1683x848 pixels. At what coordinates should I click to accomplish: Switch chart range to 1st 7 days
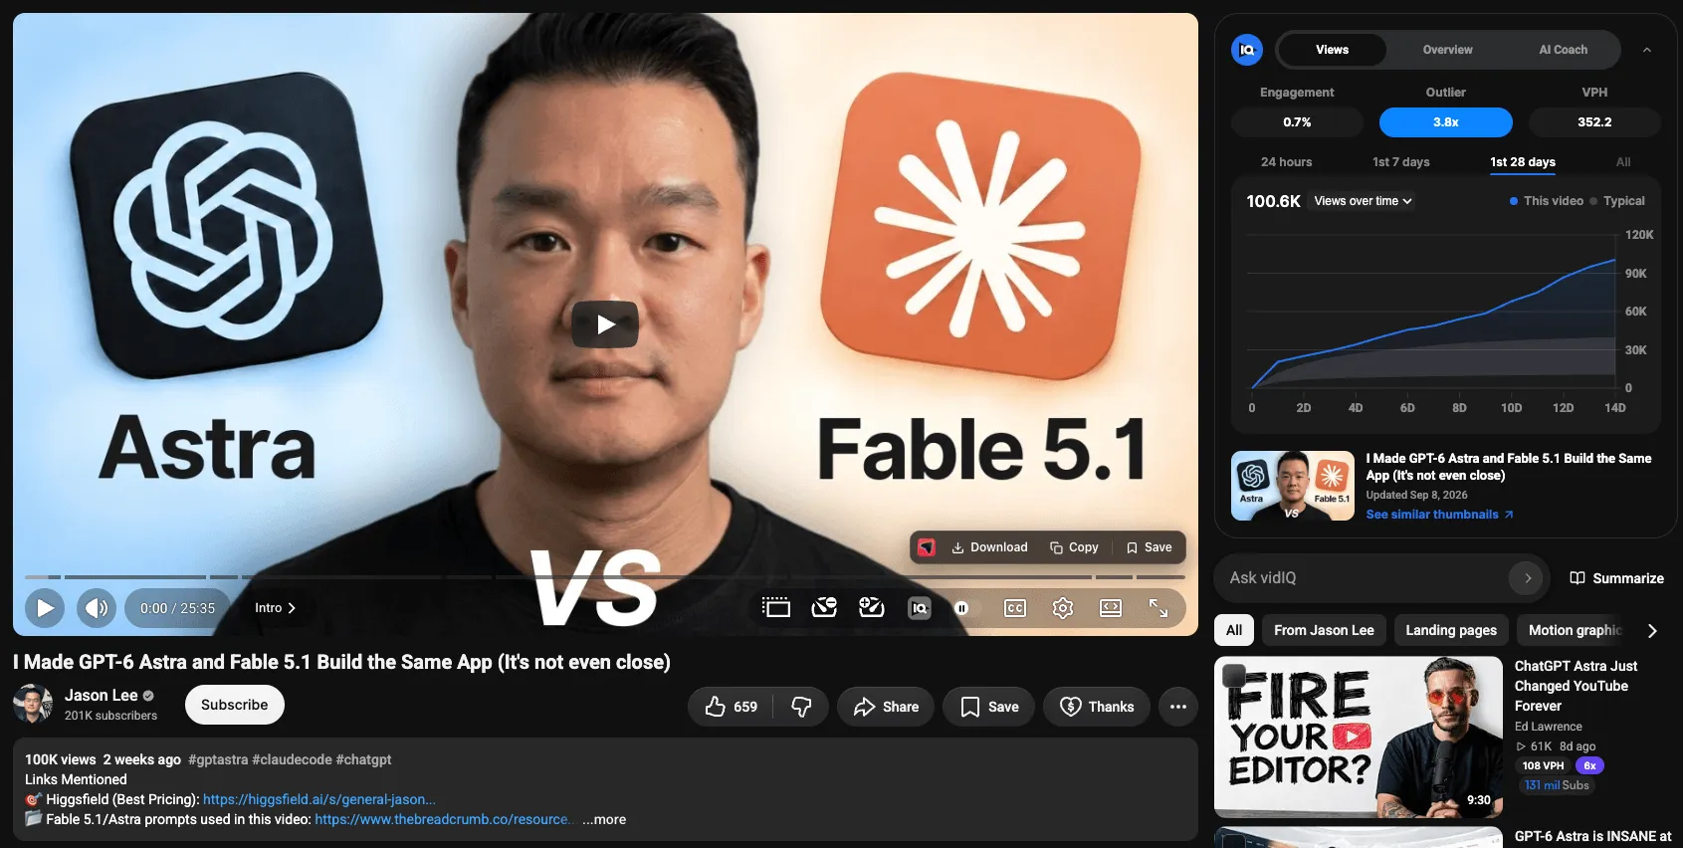click(x=1400, y=162)
